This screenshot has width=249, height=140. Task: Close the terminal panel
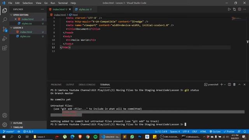pos(245,84)
